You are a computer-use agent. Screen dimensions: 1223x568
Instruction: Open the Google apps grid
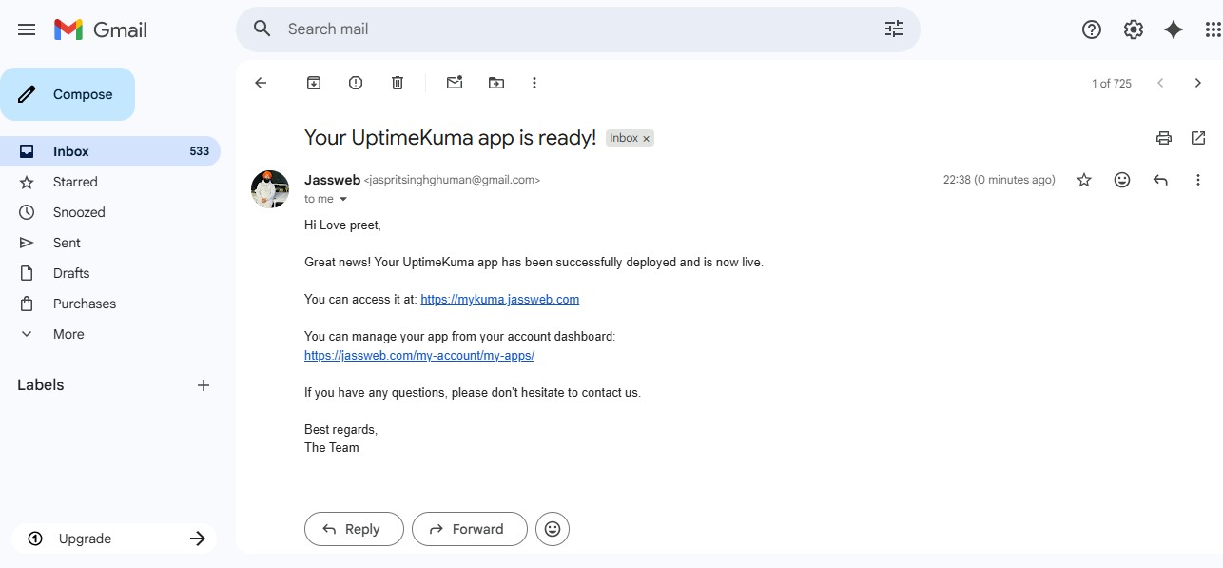1213,29
